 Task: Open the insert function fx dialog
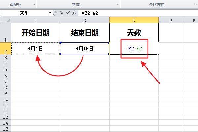coord(74,13)
